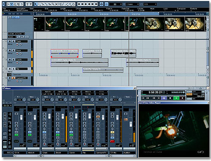Click the orange button on Audition channel
This screenshot has width=211, height=161.
point(126,119)
